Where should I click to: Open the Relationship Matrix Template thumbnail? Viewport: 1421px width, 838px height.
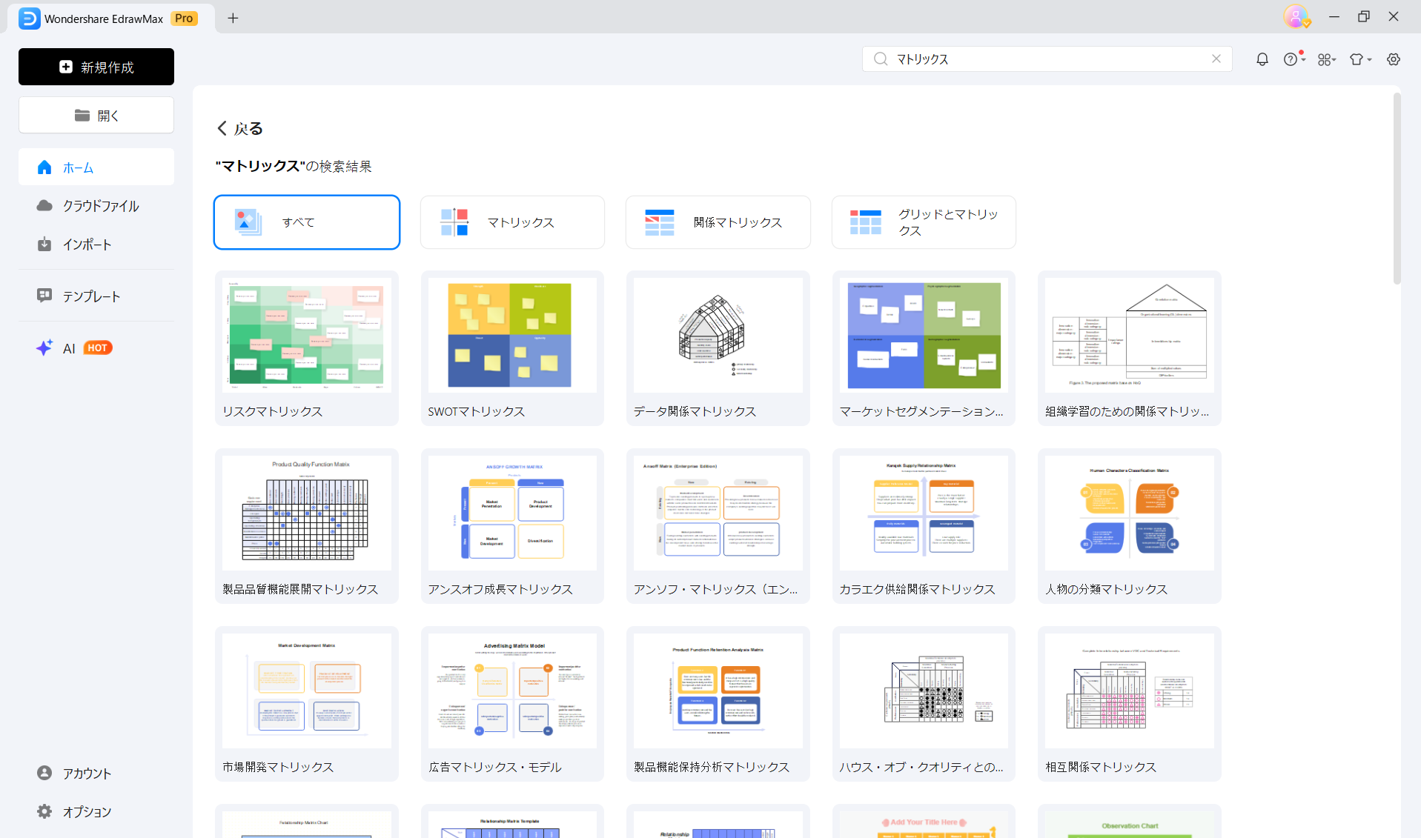pyautogui.click(x=511, y=825)
